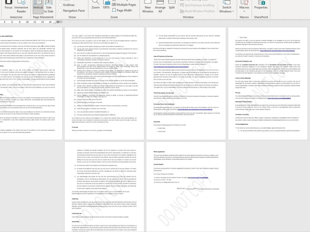Viewport: 310px width, 232px height.
Task: Click the Payments heading text
Action: coord(157,122)
